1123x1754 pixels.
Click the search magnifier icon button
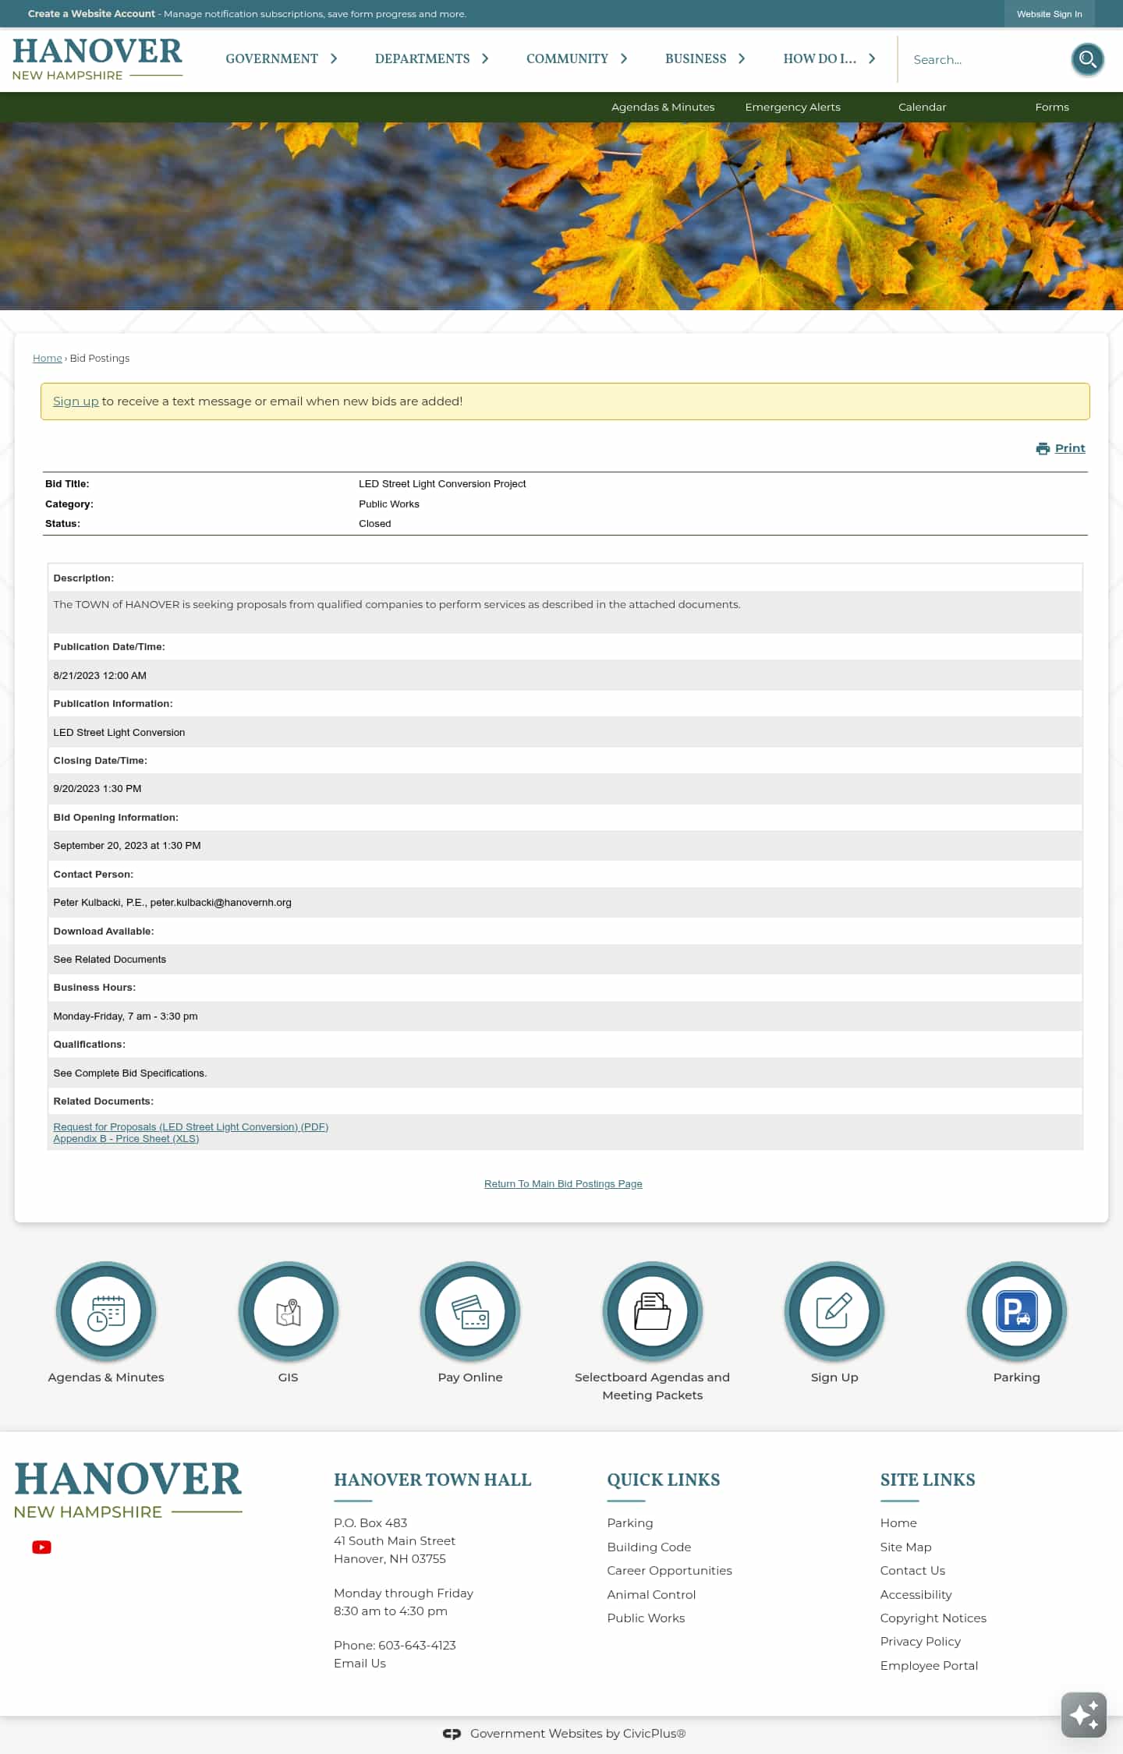click(x=1087, y=59)
